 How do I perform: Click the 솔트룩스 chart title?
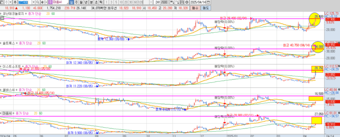coord(9,43)
